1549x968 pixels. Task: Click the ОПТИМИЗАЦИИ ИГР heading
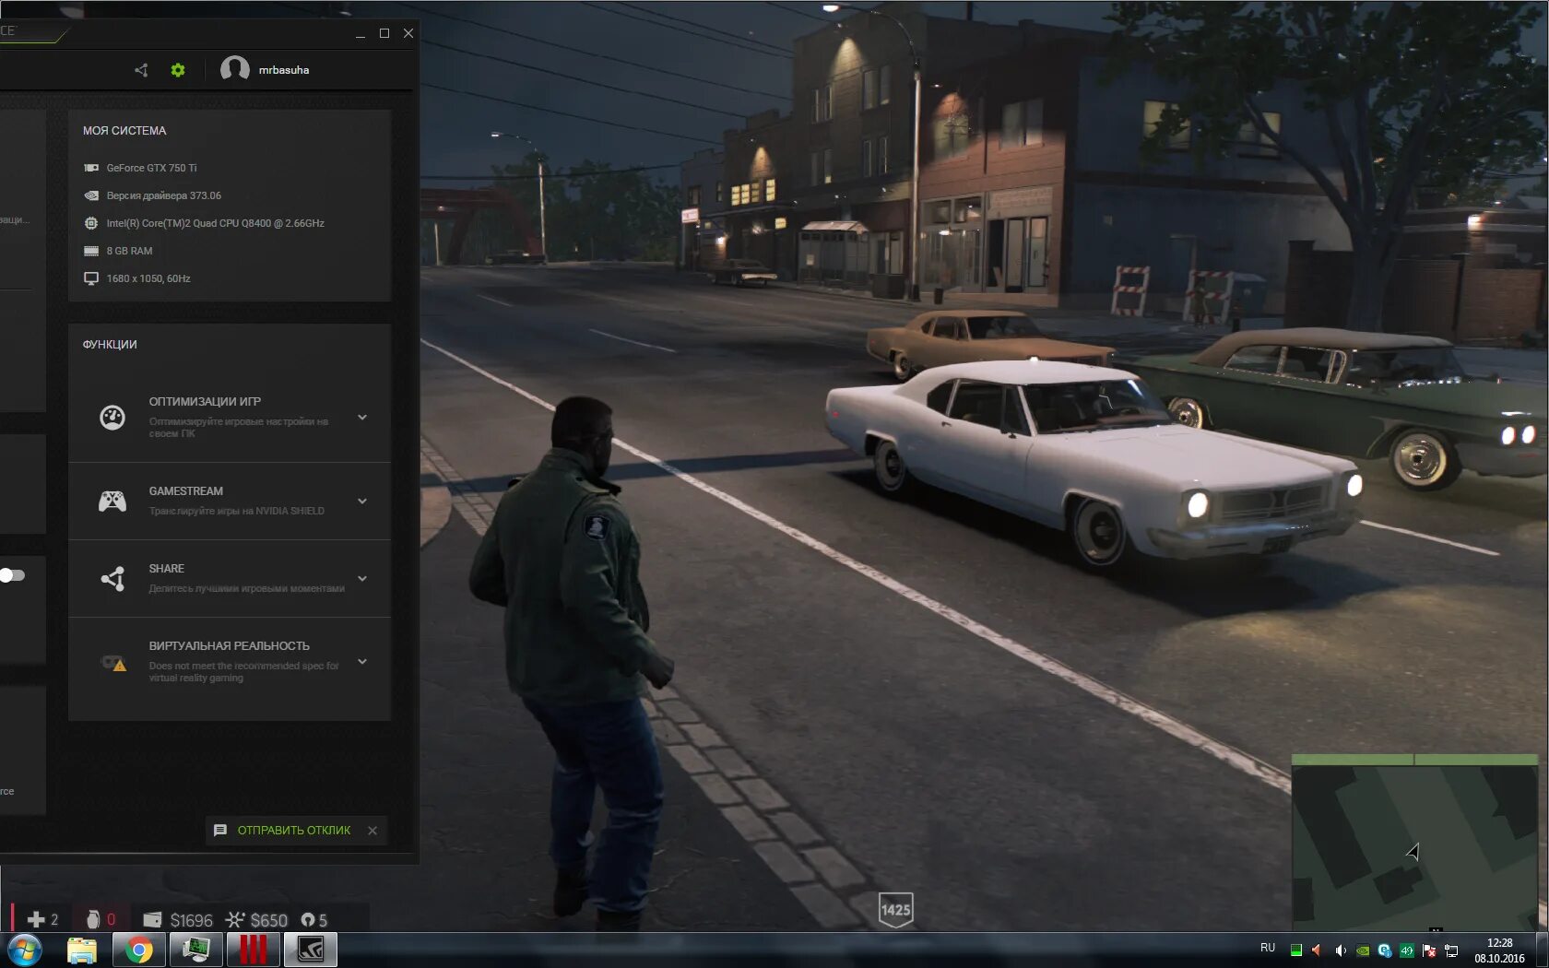click(205, 401)
